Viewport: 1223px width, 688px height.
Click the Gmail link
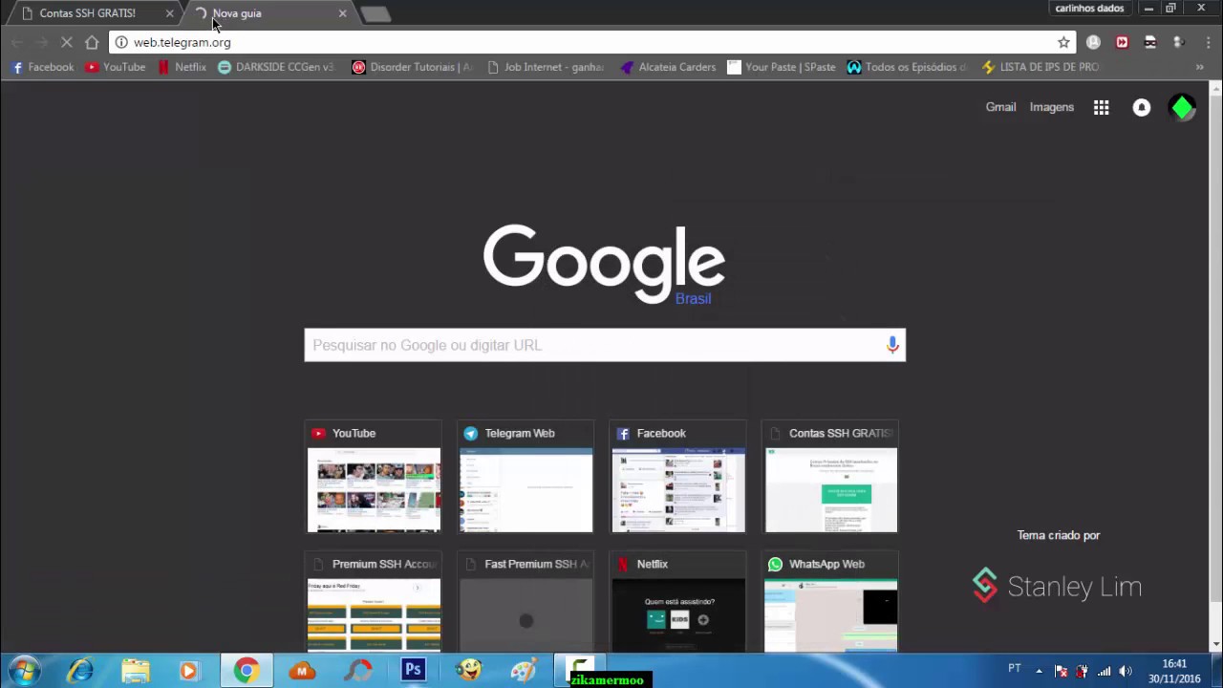coord(1000,107)
